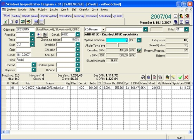194x140 pixels.
Task: Click the green monitor icon in top-left toolbar
Action: [x=23, y=22]
